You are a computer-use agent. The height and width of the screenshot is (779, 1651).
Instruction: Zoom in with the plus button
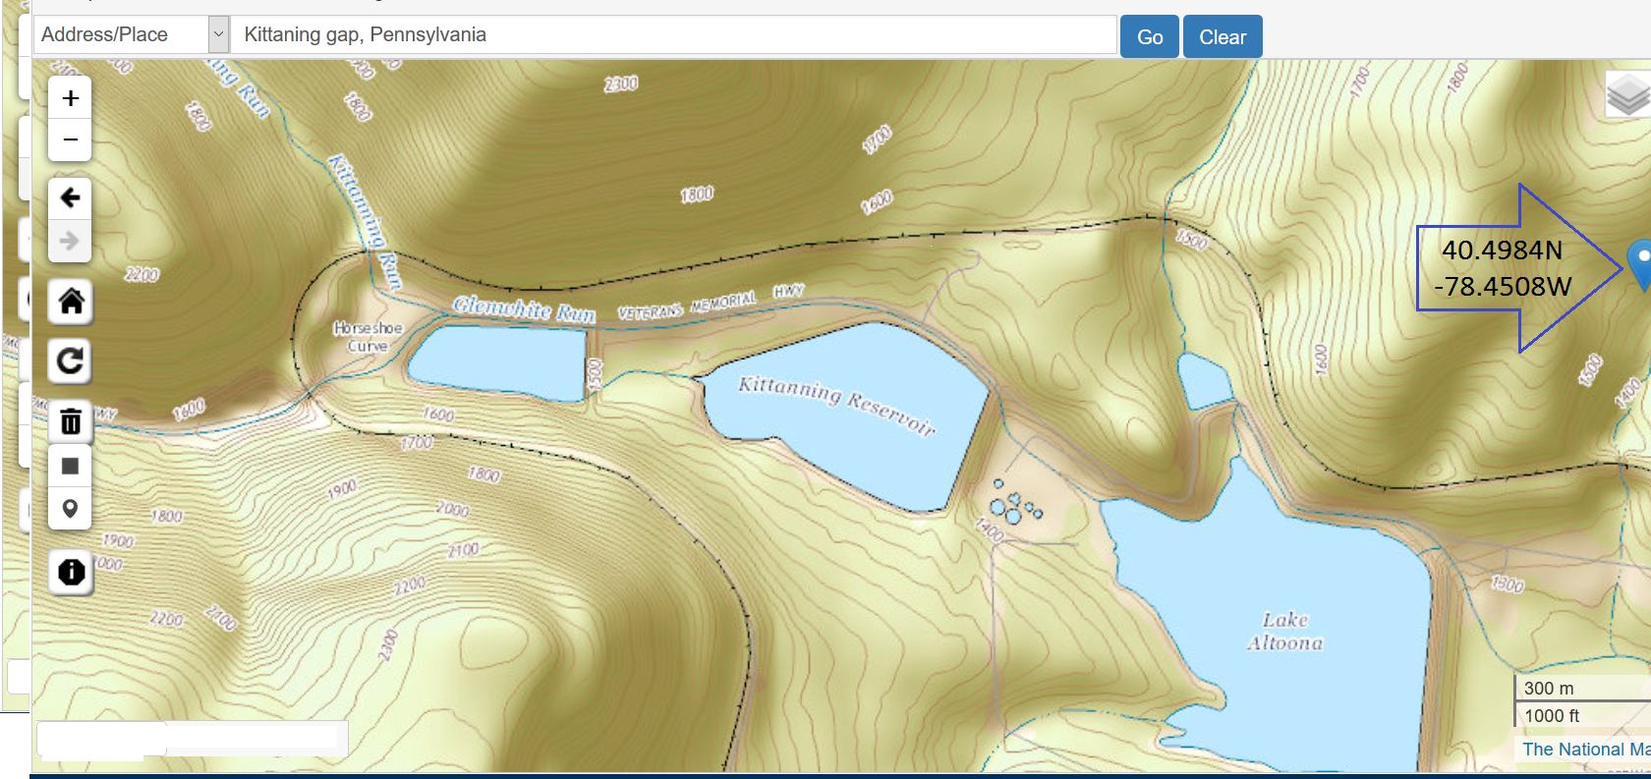pyautogui.click(x=70, y=98)
